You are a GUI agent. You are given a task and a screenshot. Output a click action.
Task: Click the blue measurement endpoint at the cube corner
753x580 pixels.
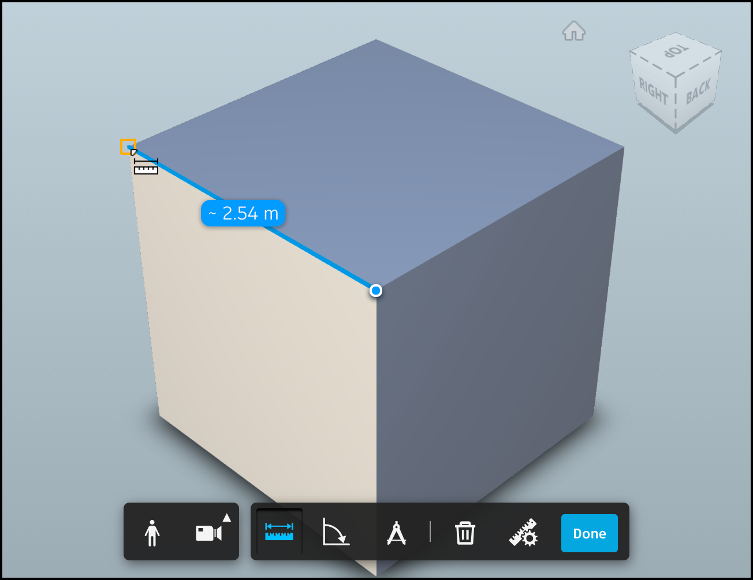tap(376, 291)
